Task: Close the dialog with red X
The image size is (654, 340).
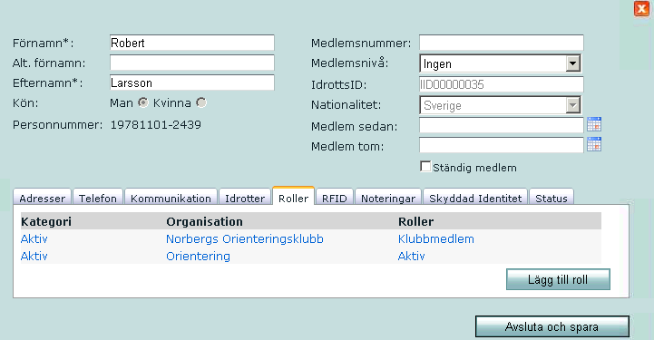Action: pyautogui.click(x=641, y=9)
